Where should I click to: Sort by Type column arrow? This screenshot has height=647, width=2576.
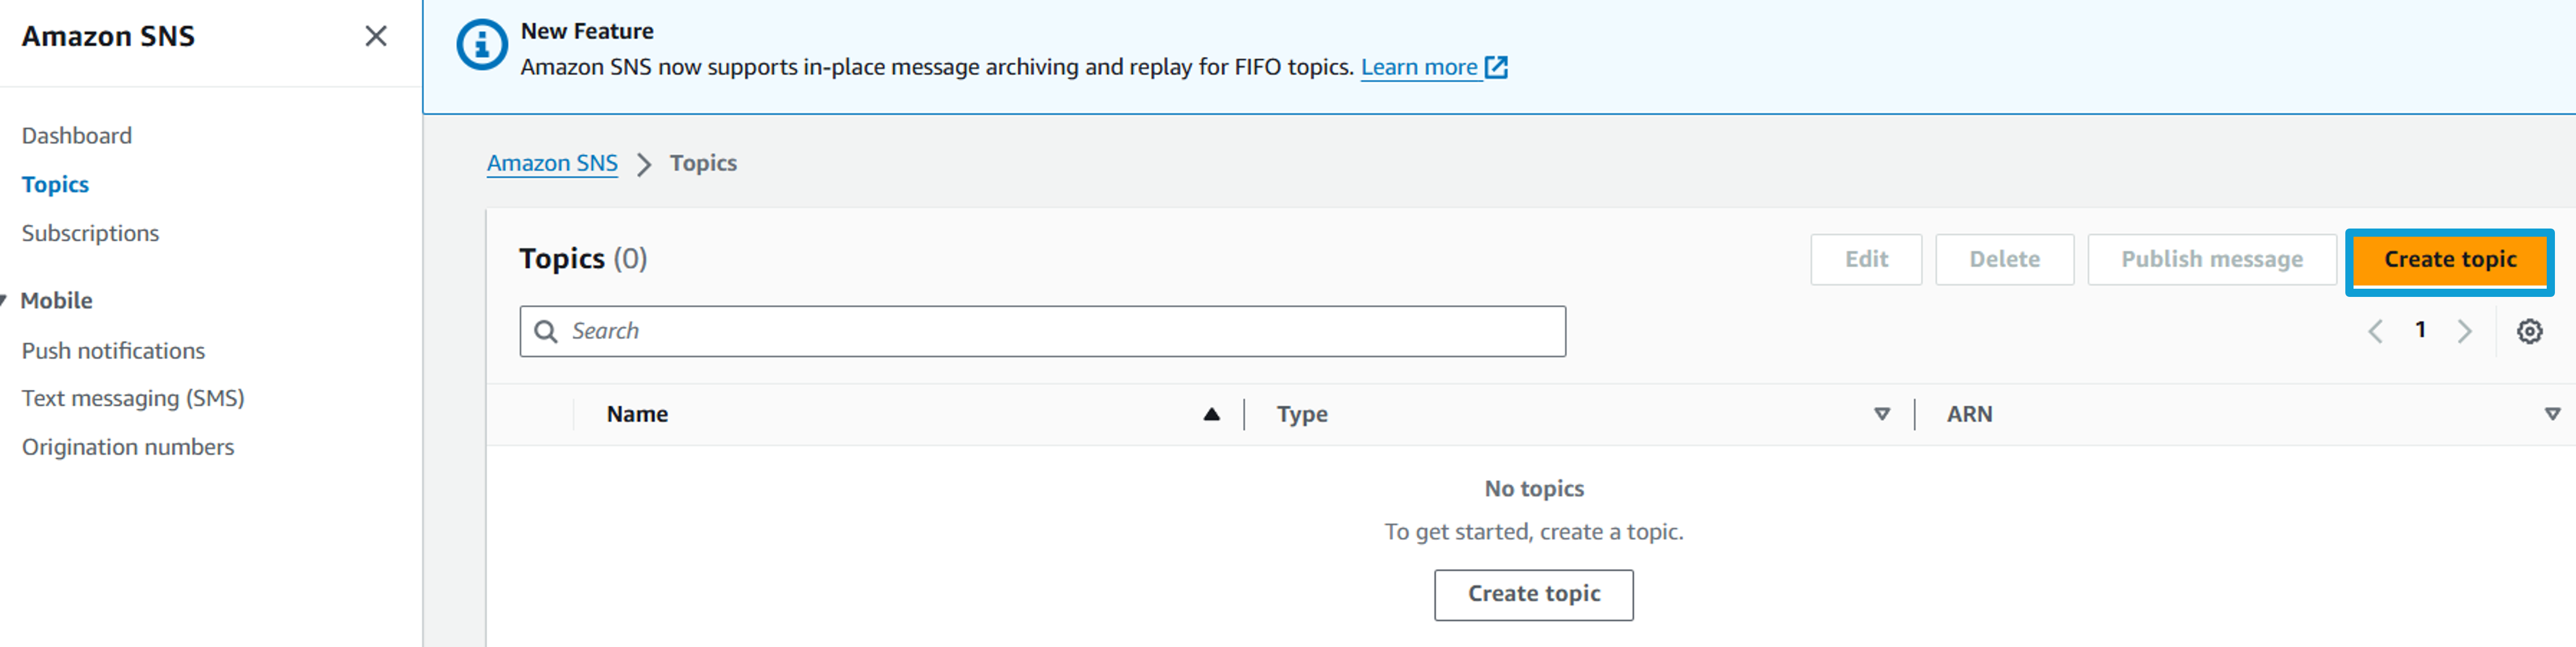1882,414
